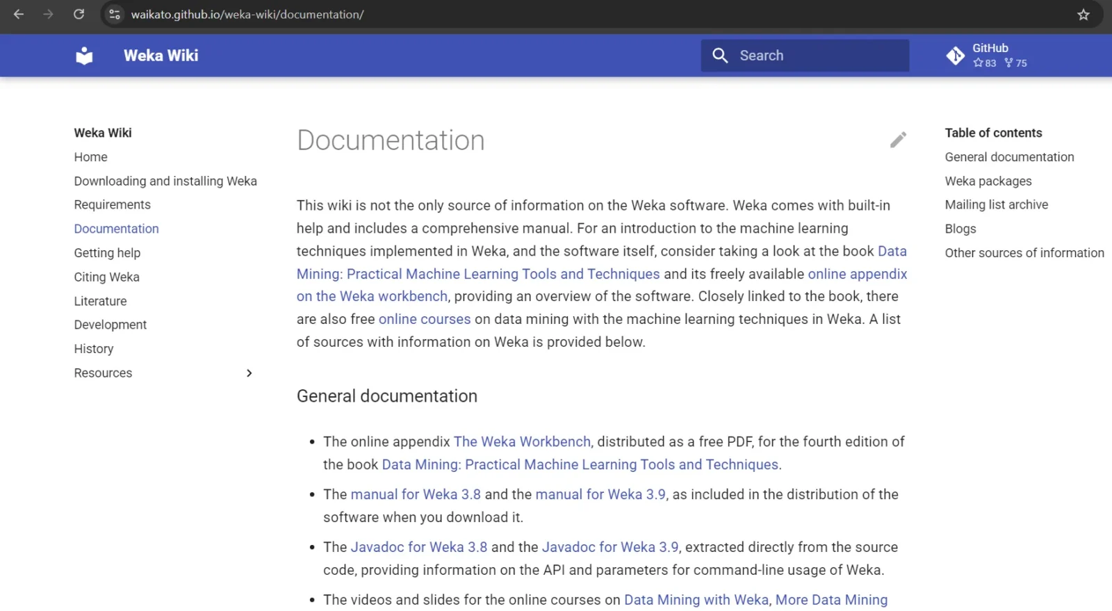This screenshot has width=1112, height=611.
Task: Open Resources in the sidebar
Action: point(103,373)
